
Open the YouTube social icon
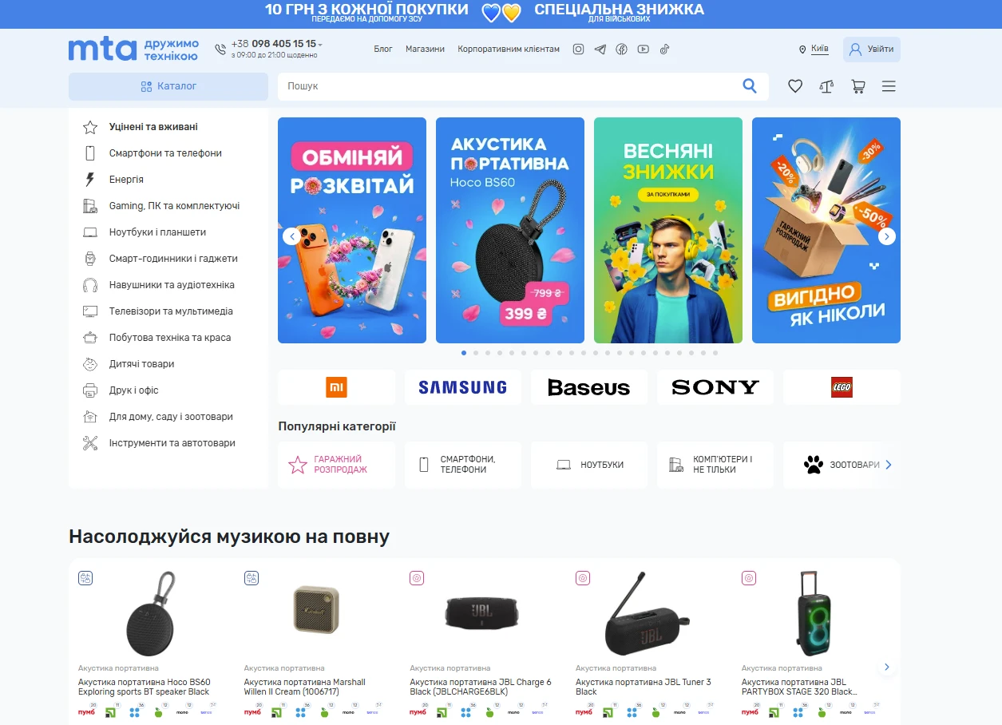point(644,50)
